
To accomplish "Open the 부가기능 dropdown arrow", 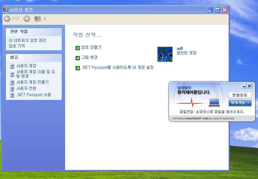I will 249,103.
